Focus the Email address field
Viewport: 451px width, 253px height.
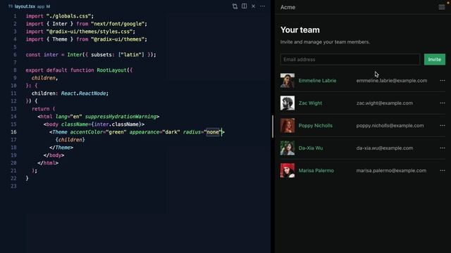coord(350,59)
